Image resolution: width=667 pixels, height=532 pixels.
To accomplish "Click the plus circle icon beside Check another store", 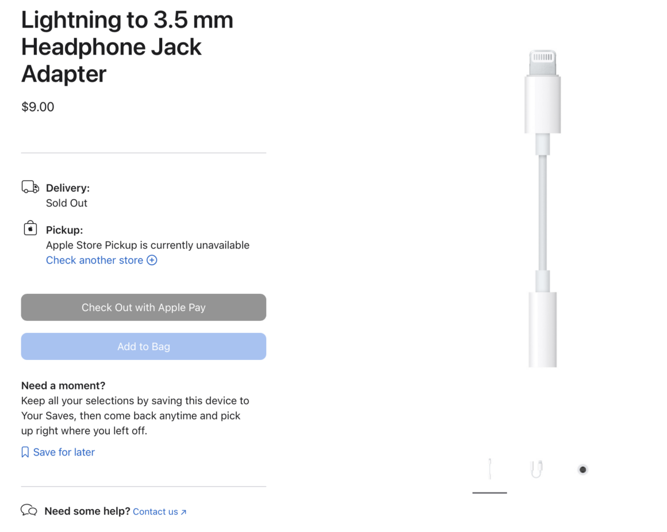I will coord(152,261).
